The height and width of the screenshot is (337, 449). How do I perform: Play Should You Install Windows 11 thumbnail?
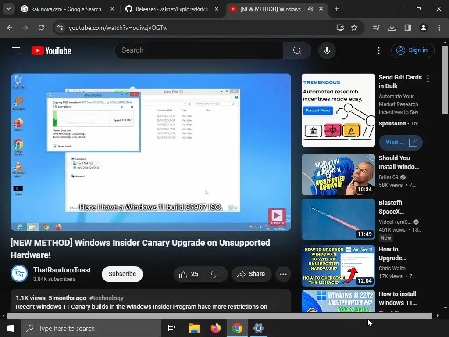(x=339, y=175)
